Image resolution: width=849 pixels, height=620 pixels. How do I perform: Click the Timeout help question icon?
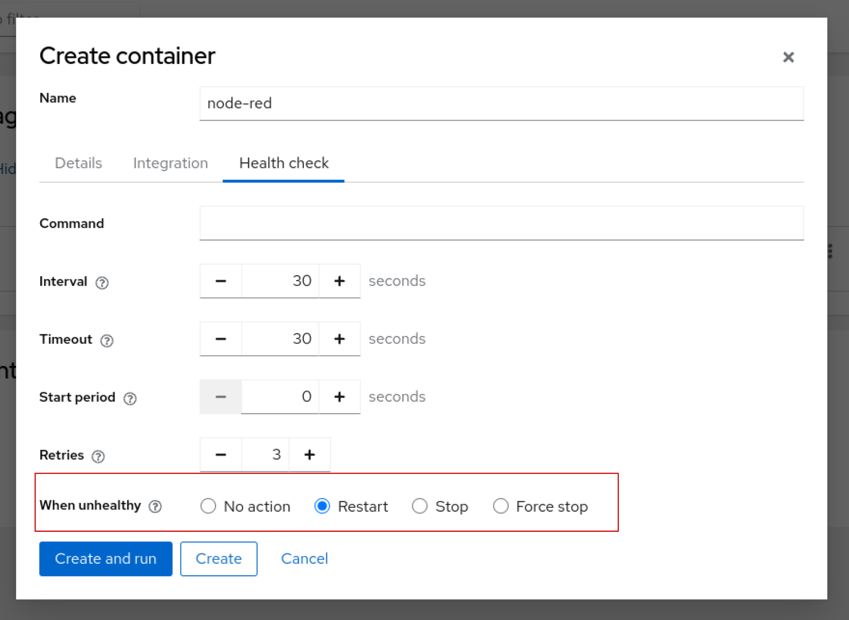107,340
